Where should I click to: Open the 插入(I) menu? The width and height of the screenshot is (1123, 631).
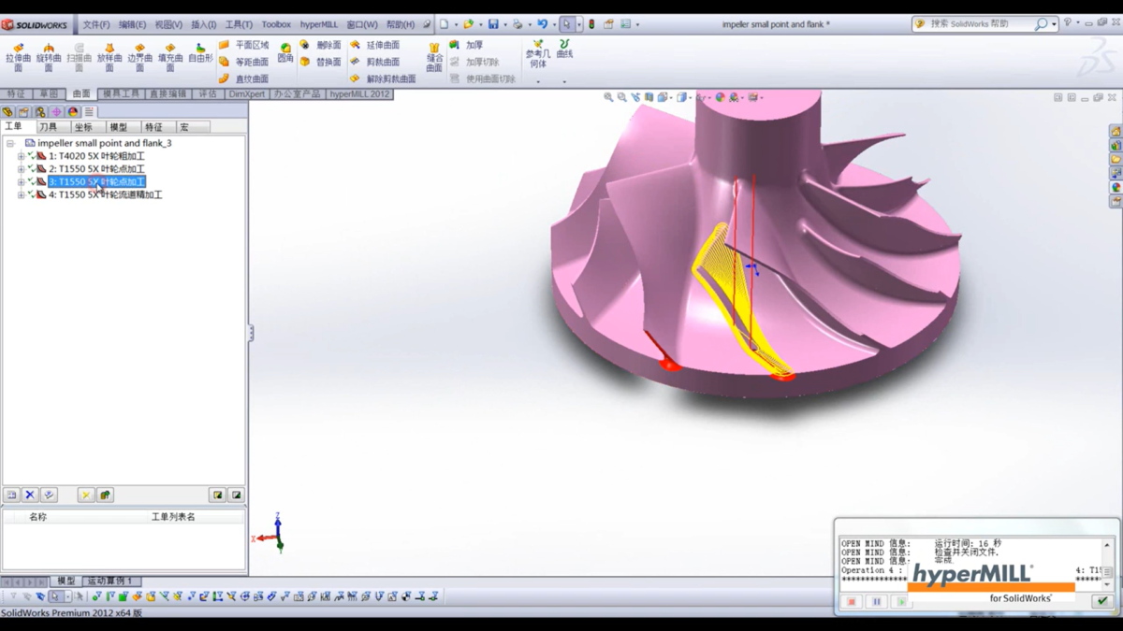pos(203,24)
